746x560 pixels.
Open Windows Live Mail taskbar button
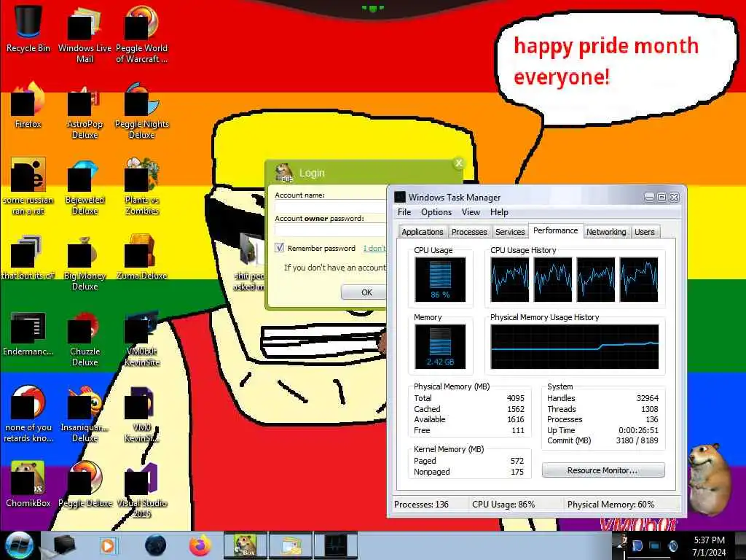(291, 545)
